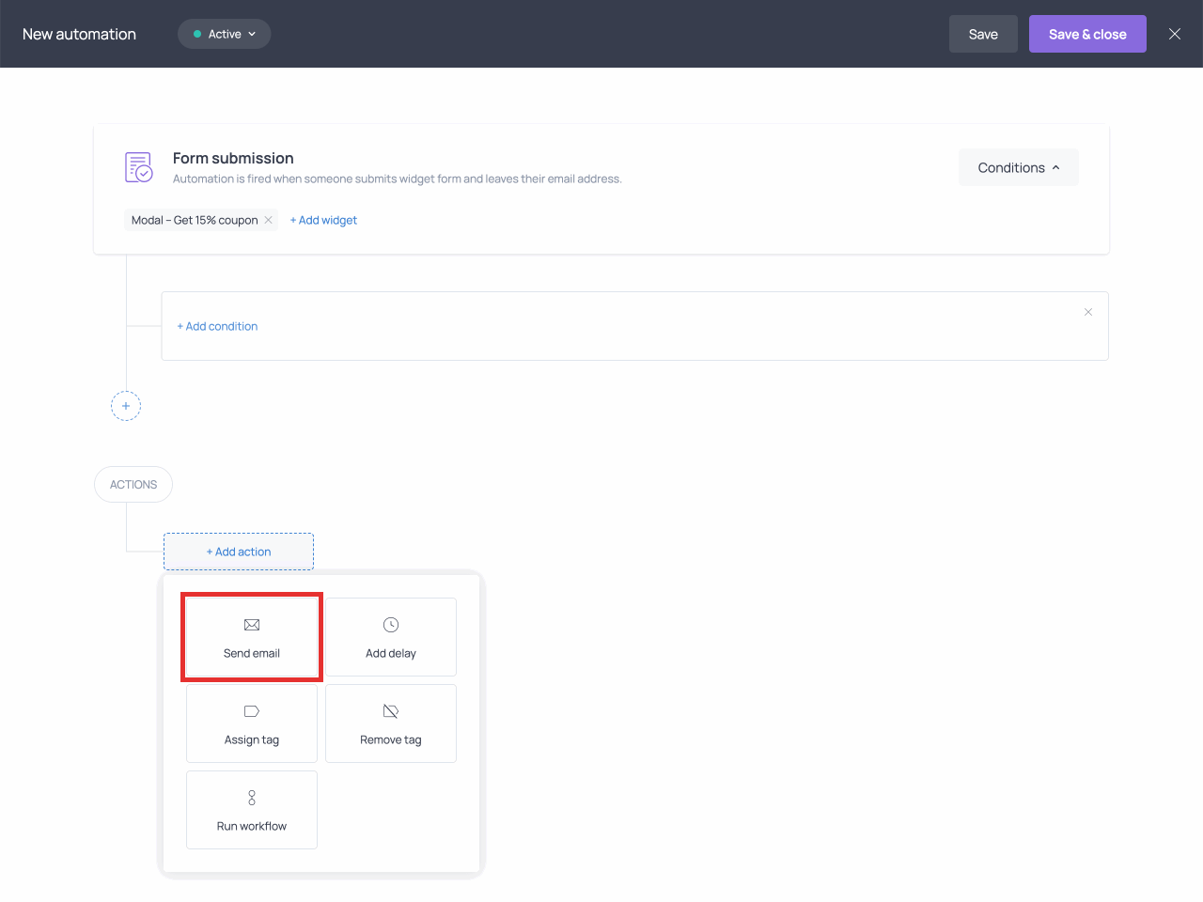Click the Save button

coord(983,34)
